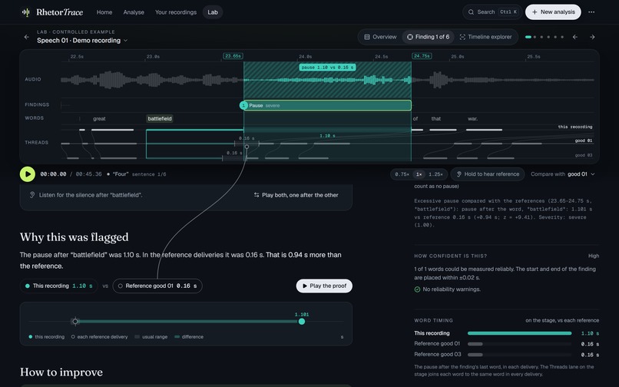The image size is (619, 387).
Task: Click the word war. in the Words lane
Action: [x=472, y=118]
